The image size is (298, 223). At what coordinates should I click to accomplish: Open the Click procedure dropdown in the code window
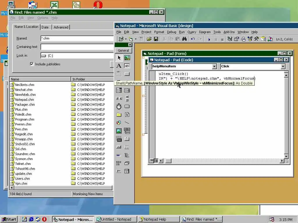point(283,66)
